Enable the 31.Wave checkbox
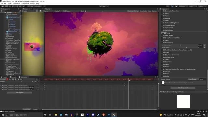Image resolution: width=208 pixels, height=117 pixels. 162,40
